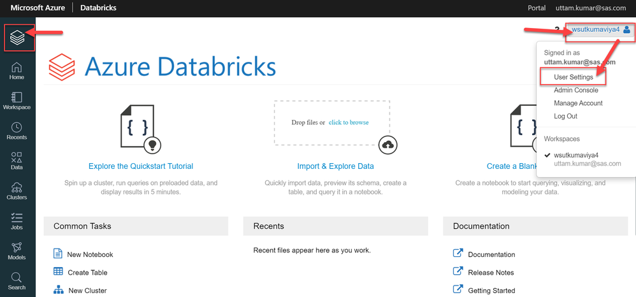Choose Manage Account in the user menu
The height and width of the screenshot is (297, 636).
pos(578,103)
